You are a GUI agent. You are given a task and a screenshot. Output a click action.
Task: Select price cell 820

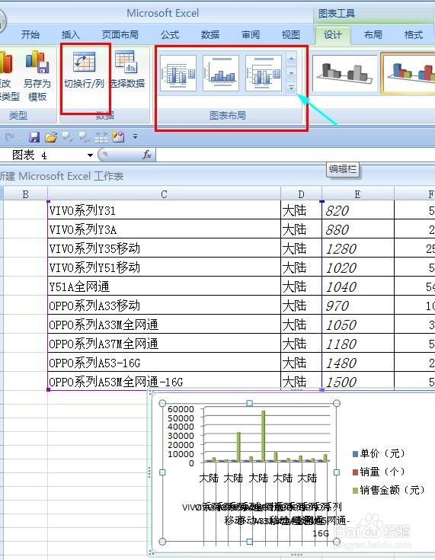click(358, 210)
